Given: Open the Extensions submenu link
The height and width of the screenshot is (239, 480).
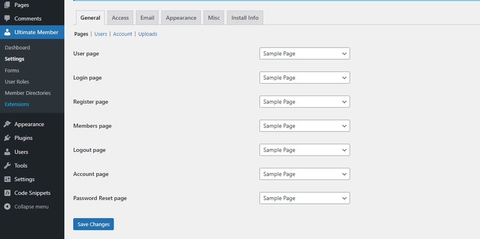Looking at the screenshot, I should pyautogui.click(x=17, y=104).
